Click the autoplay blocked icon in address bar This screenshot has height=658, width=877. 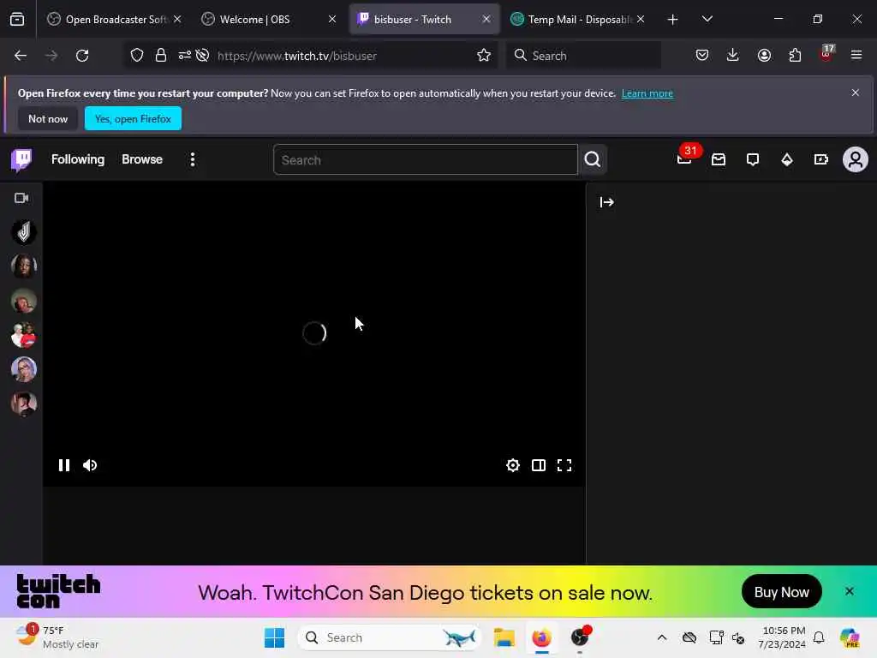point(202,56)
